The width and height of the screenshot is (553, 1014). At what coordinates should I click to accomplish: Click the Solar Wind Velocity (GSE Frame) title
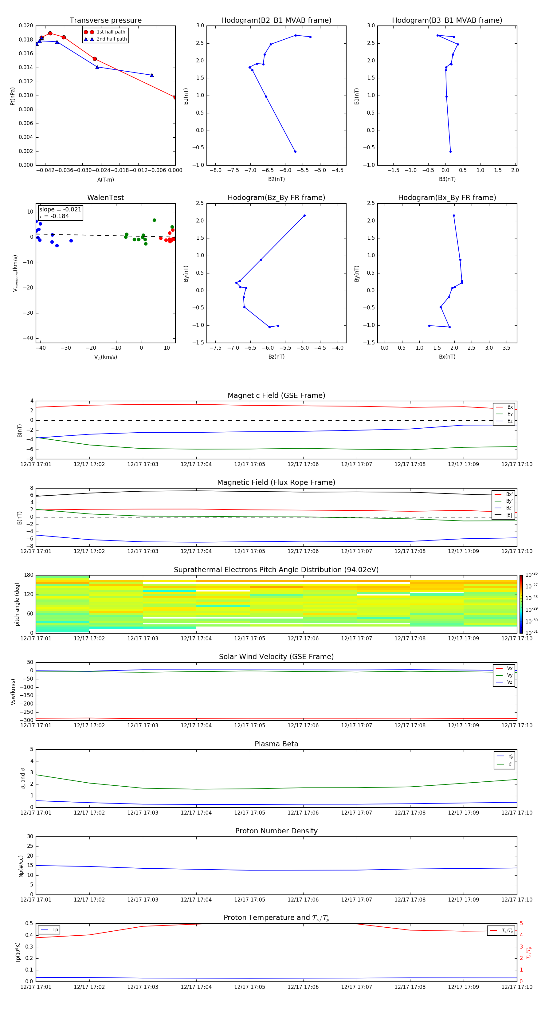tap(276, 657)
